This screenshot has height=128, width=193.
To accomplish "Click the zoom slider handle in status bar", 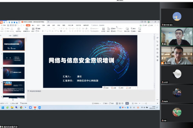I will tap(146, 103).
